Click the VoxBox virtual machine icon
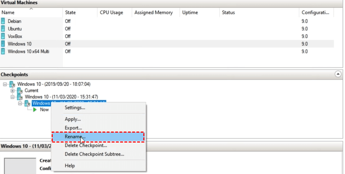345x174 pixels. coord(4,36)
